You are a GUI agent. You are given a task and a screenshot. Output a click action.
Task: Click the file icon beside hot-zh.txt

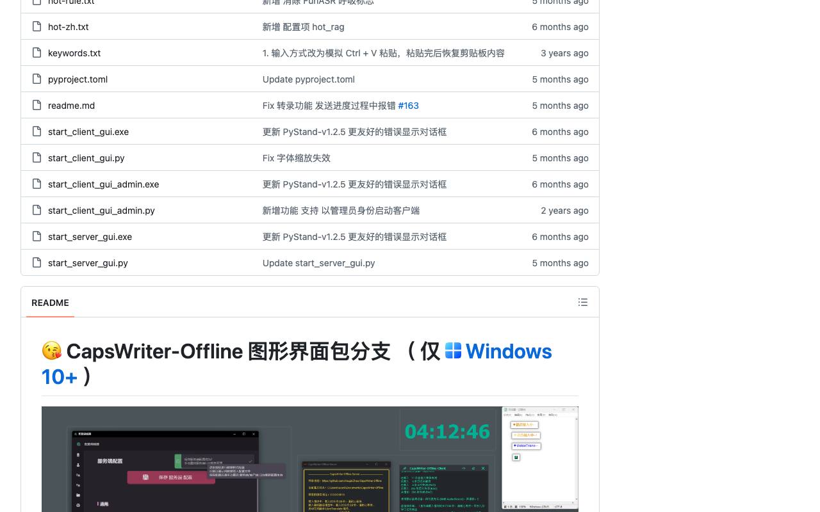pos(37,27)
